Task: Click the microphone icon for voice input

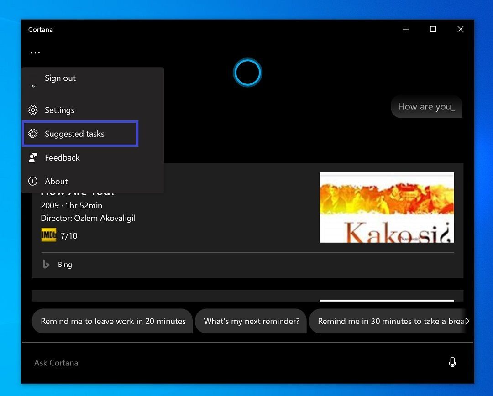Action: coord(452,362)
